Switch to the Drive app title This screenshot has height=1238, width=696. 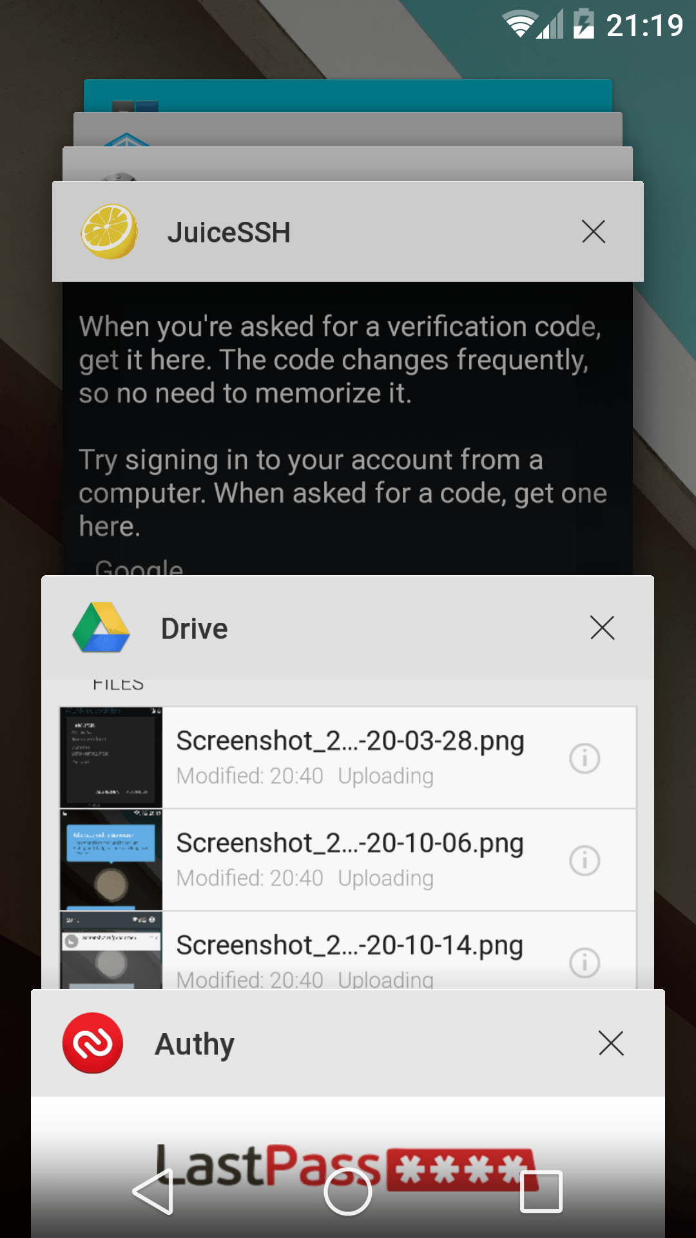click(x=194, y=629)
